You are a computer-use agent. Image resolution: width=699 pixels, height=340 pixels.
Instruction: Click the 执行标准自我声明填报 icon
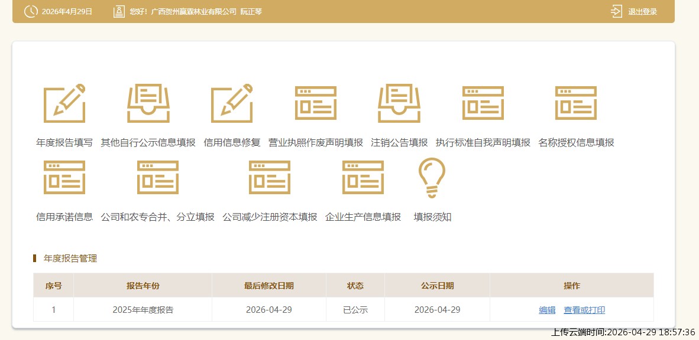click(x=483, y=103)
